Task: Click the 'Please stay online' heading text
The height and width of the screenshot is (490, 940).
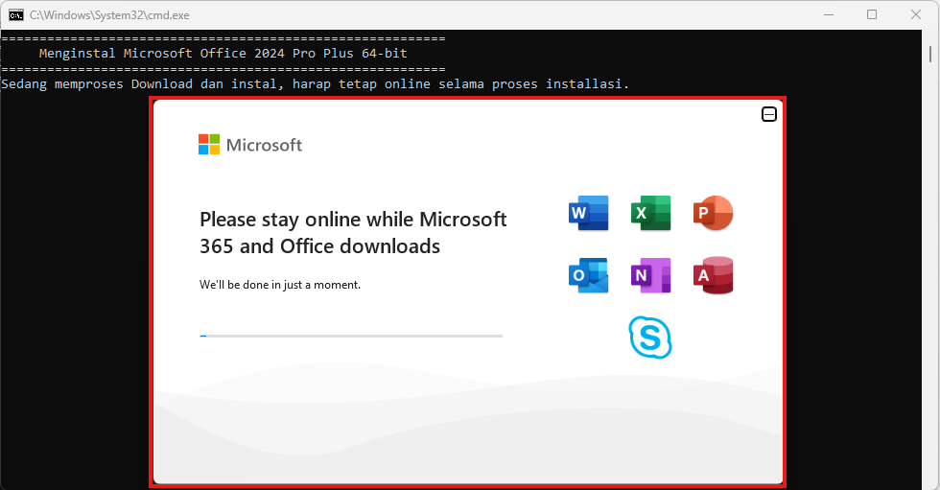Action: 353,232
